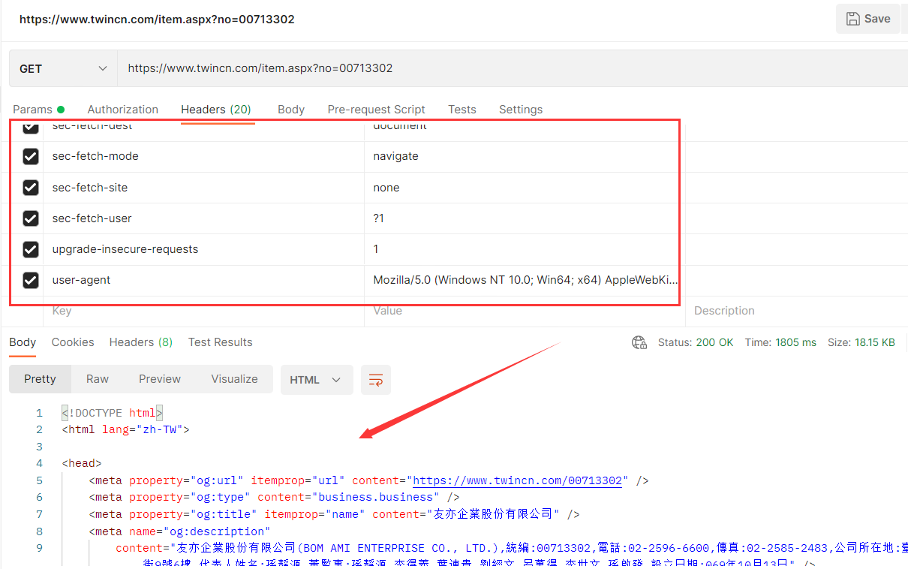Switch to the Tests tab
The width and height of the screenshot is (908, 569).
click(x=462, y=110)
